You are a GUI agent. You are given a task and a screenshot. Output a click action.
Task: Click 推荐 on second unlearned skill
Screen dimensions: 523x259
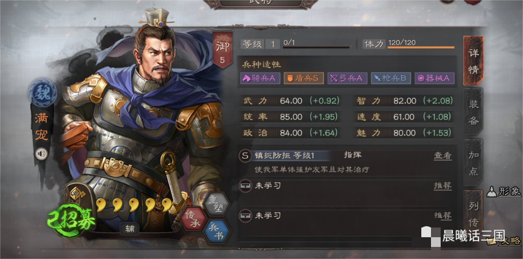(443, 215)
